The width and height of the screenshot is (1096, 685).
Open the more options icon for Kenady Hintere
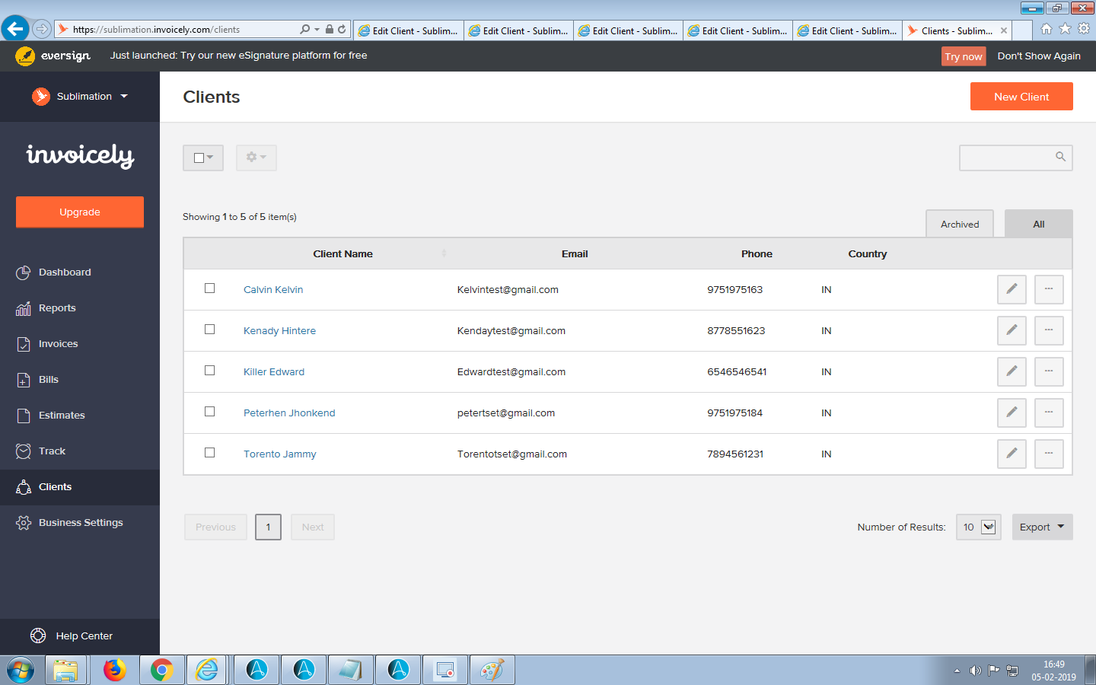[1048, 330]
